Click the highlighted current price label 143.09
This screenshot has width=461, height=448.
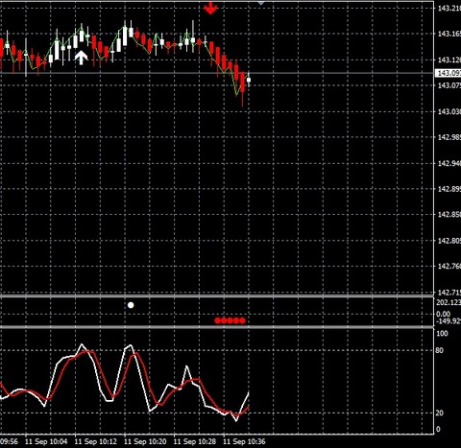coord(449,73)
